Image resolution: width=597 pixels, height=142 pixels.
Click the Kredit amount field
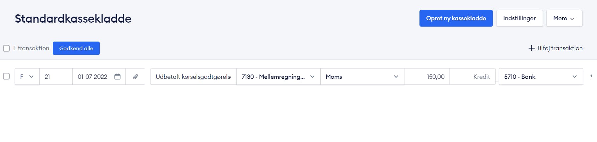[473, 76]
